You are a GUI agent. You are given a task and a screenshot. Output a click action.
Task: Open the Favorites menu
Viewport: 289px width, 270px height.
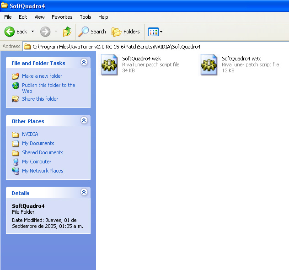[62, 17]
